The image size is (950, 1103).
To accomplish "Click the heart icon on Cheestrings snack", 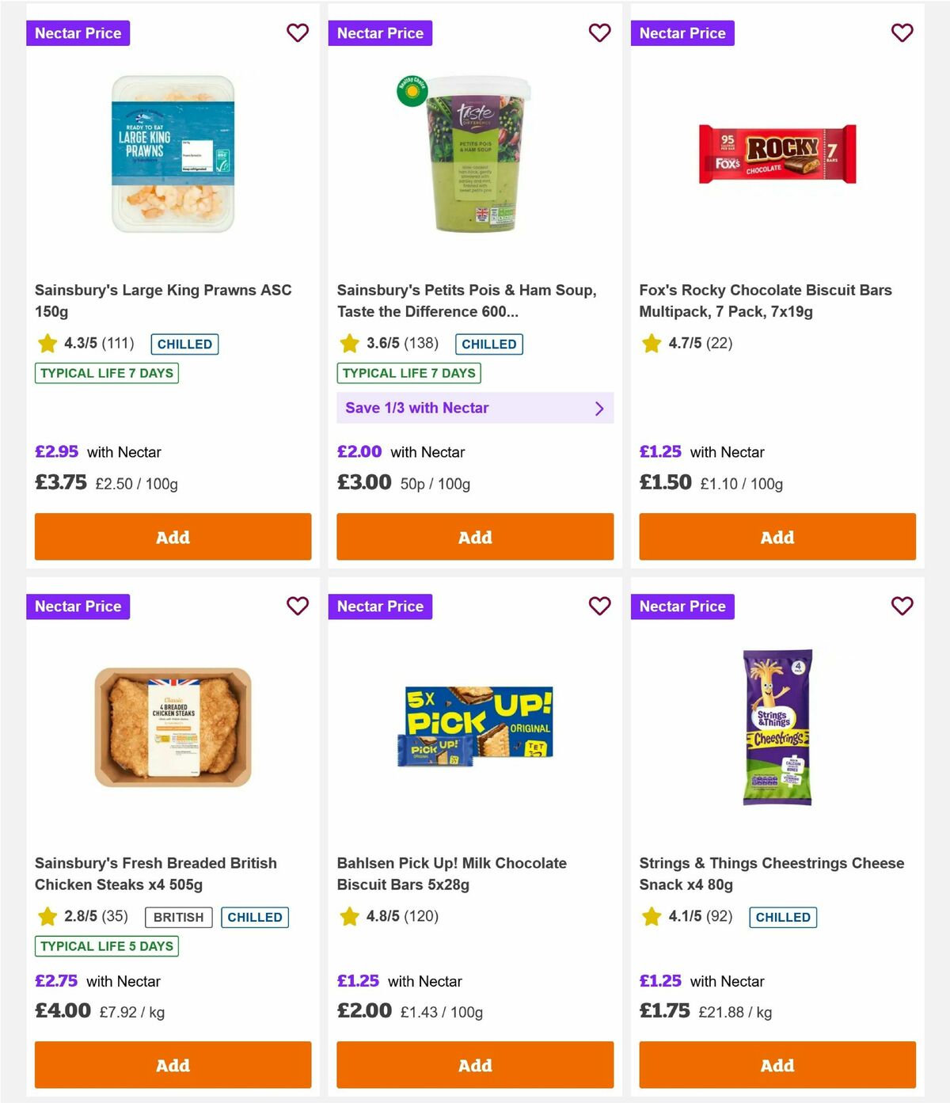I will tap(902, 606).
